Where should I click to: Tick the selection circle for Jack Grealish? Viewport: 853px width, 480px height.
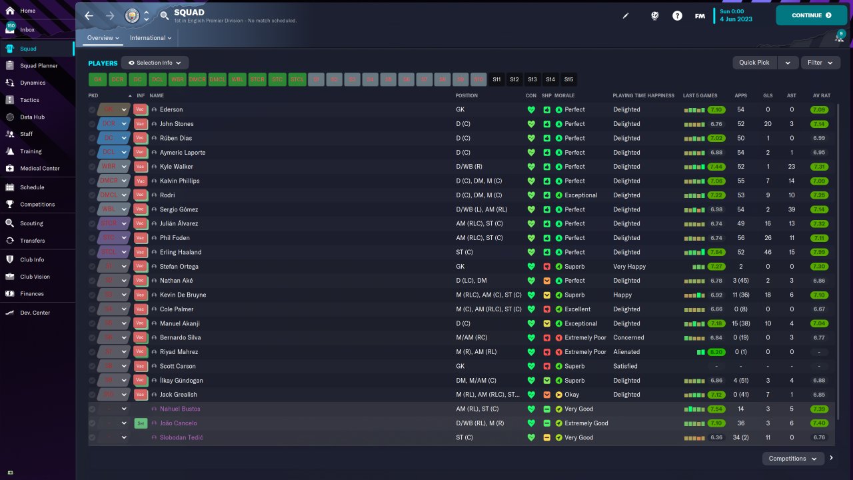pos(92,395)
